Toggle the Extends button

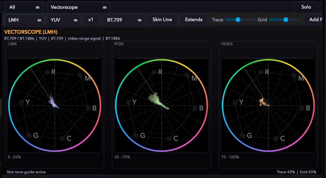click(194, 19)
